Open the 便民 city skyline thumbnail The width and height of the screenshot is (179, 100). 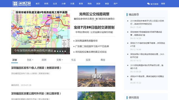point(96,76)
